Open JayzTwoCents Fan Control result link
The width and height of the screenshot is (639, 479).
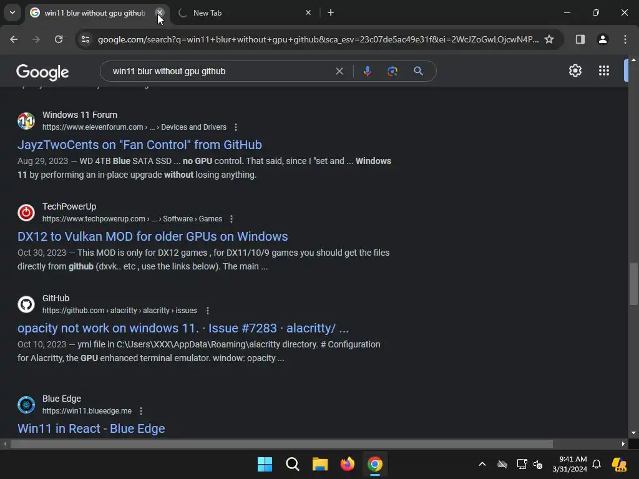pos(139,145)
